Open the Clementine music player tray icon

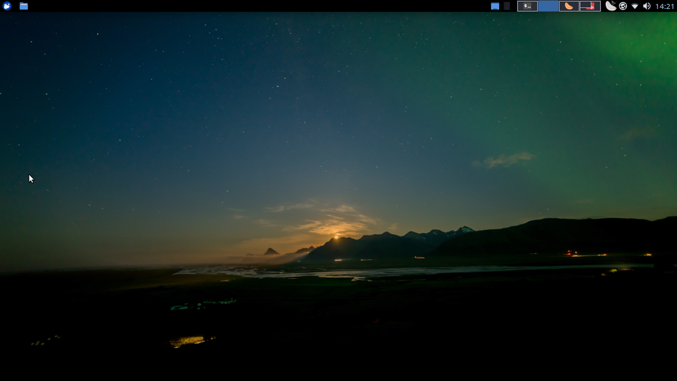point(610,6)
